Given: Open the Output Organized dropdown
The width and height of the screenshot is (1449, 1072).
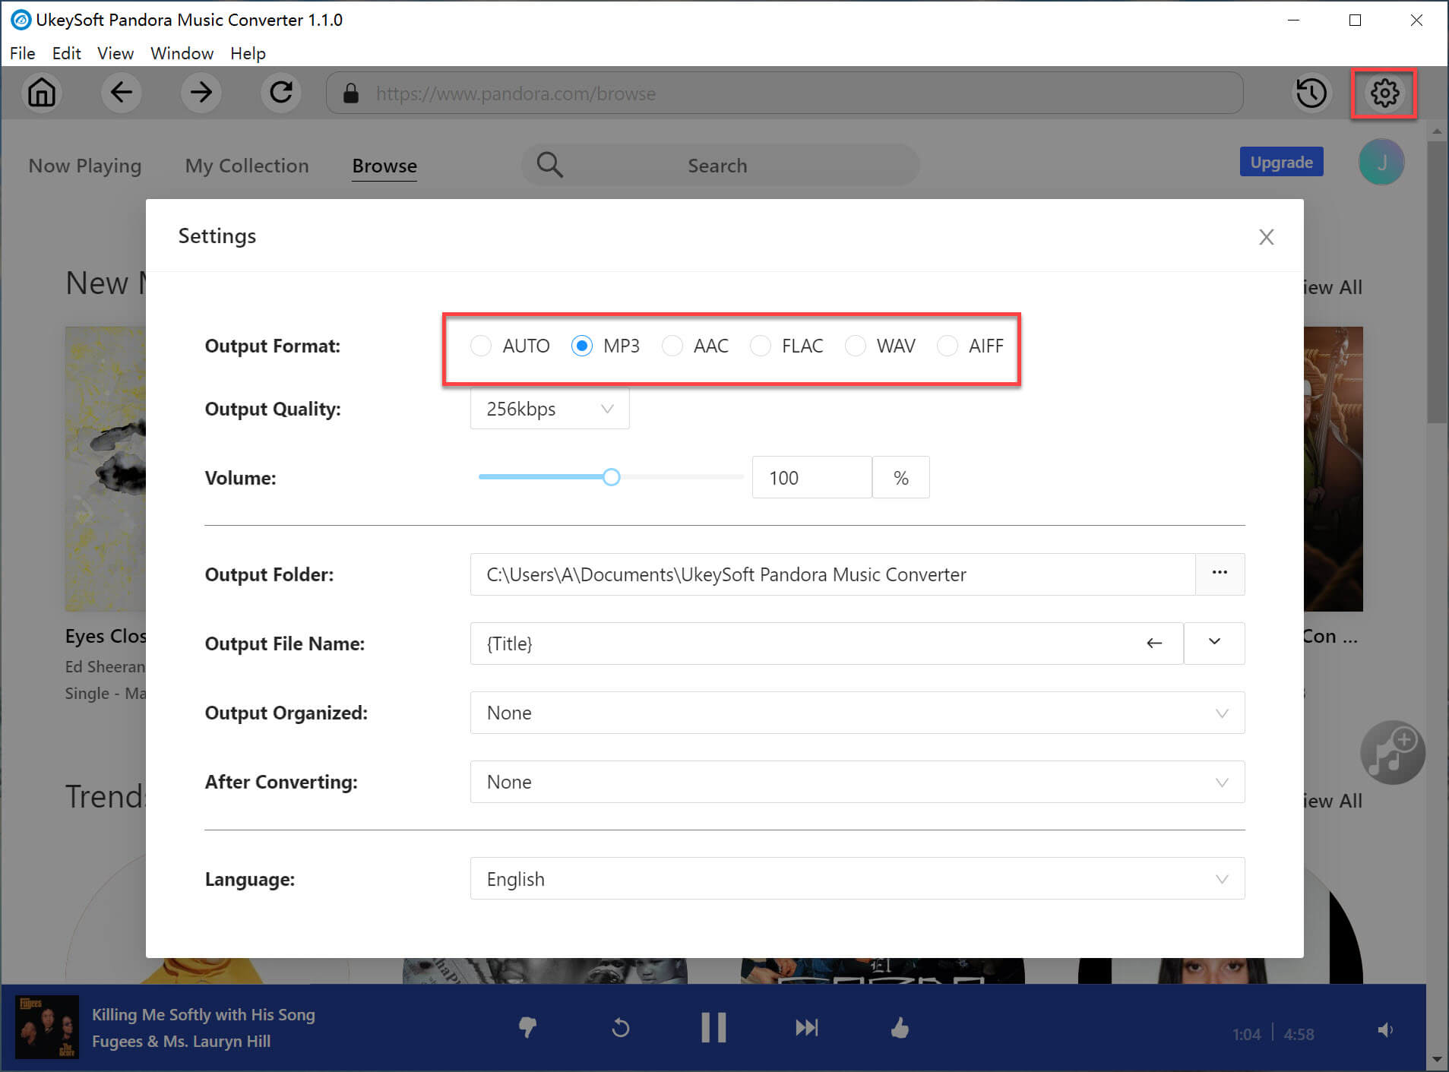Looking at the screenshot, I should click(x=857, y=713).
